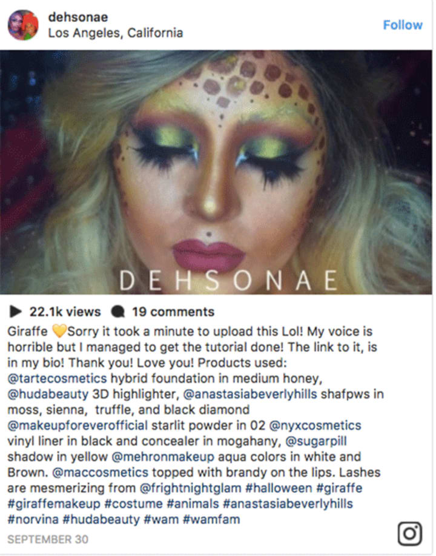Open @tartecosmetics mention
436x556 pixels.
click(x=57, y=378)
